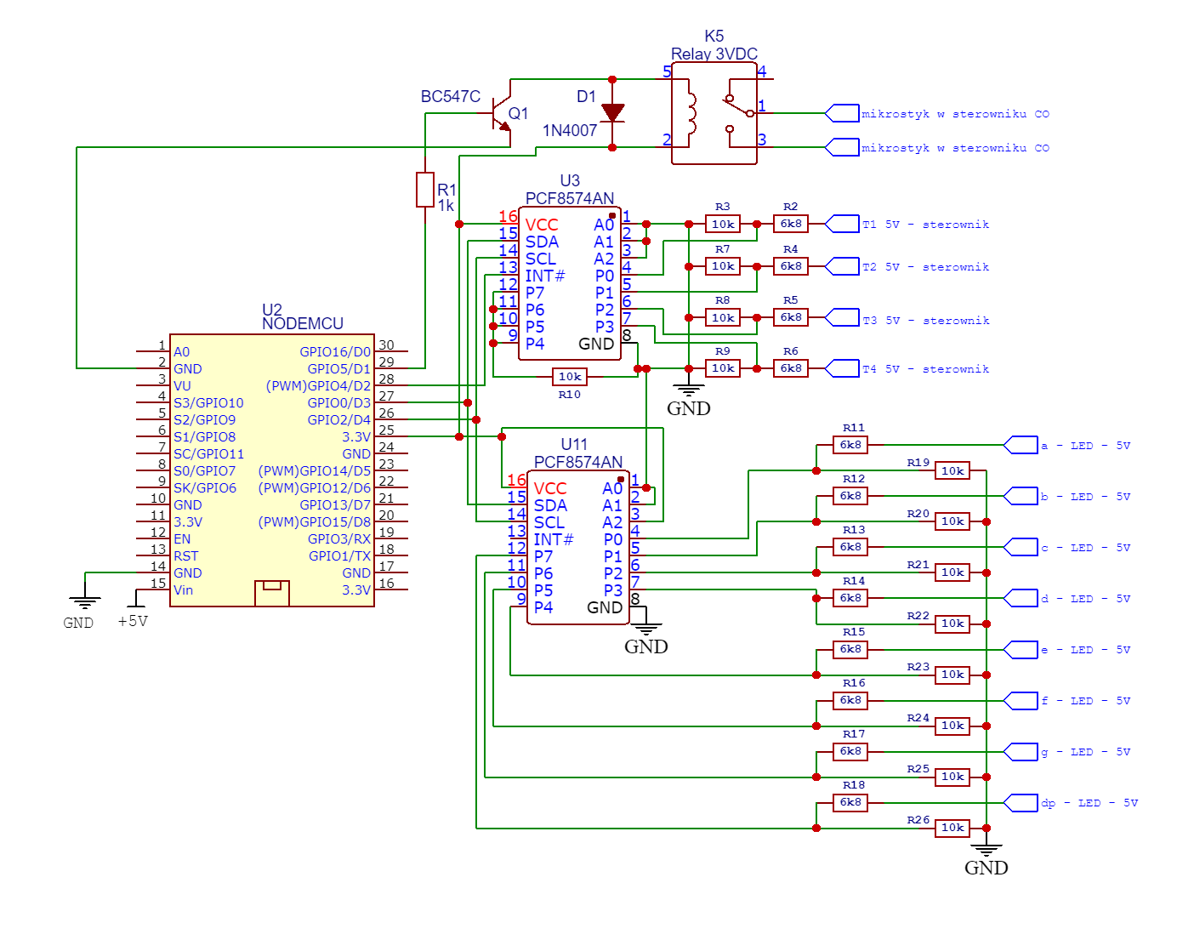Click the resistor R26 10k value field
This screenshot has width=1194, height=934.
(952, 828)
